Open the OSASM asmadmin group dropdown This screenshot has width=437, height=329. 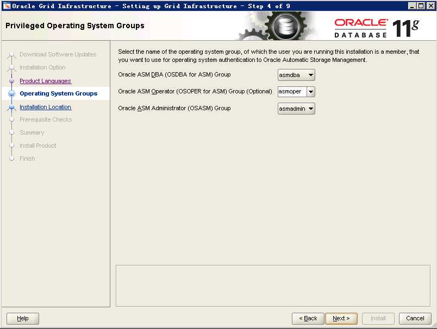point(296,109)
